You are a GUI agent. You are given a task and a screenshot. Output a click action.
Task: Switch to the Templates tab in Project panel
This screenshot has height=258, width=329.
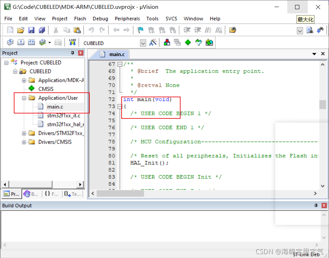(x=73, y=194)
